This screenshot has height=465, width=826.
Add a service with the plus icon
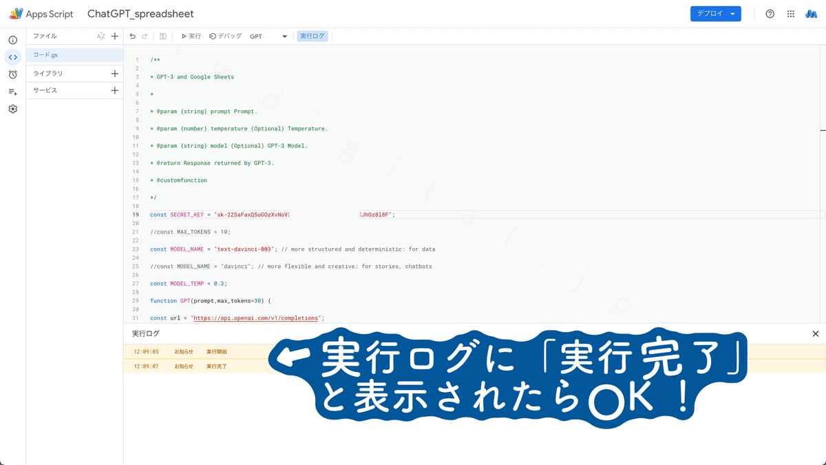click(x=115, y=90)
